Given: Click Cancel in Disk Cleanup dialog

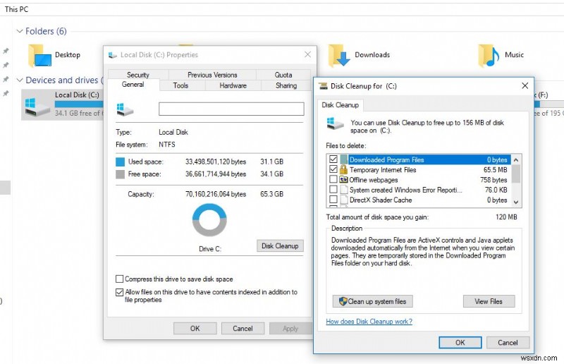Looking at the screenshot, I should point(508,342).
